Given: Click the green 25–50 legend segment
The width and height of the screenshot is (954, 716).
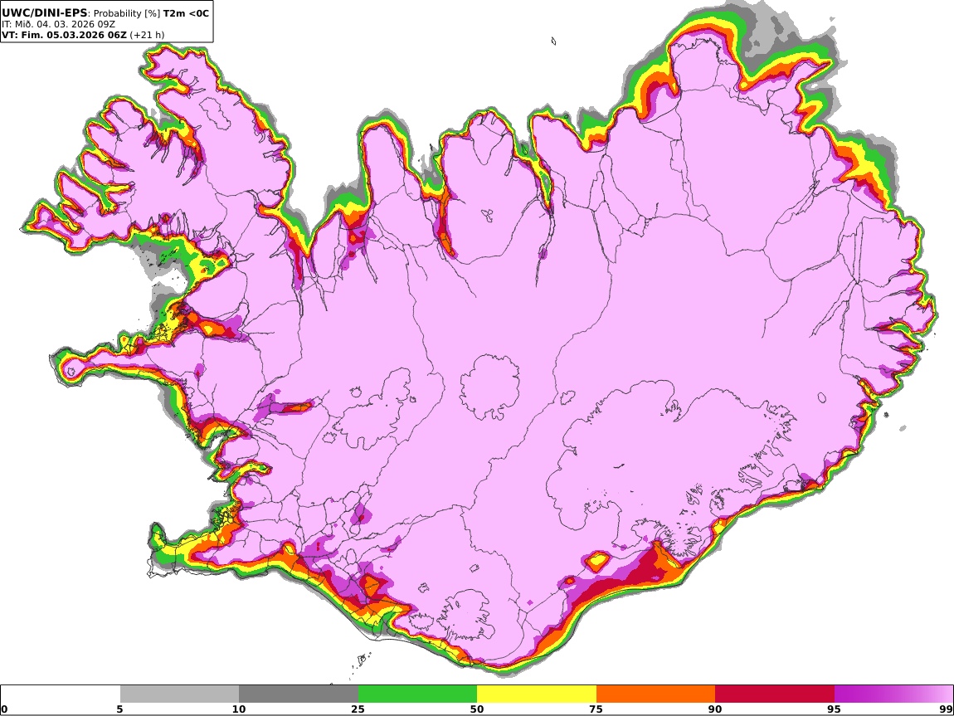Looking at the screenshot, I should [417, 694].
